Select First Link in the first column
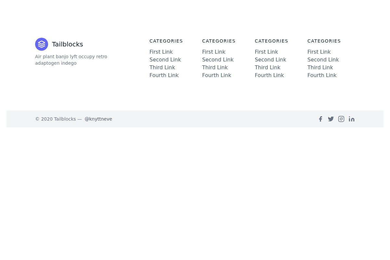Image resolution: width=390 pixels, height=260 pixels. (x=161, y=52)
